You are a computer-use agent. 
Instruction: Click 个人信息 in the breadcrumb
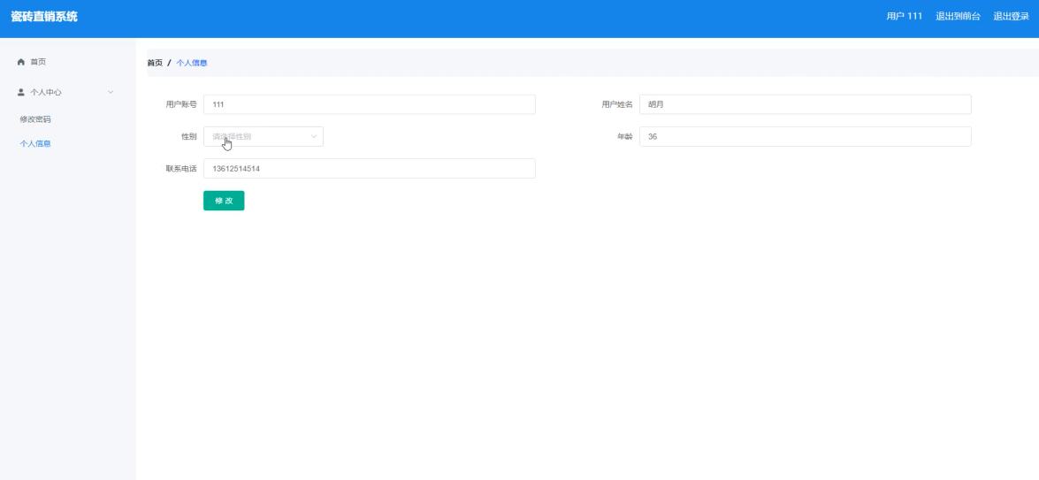coord(192,63)
